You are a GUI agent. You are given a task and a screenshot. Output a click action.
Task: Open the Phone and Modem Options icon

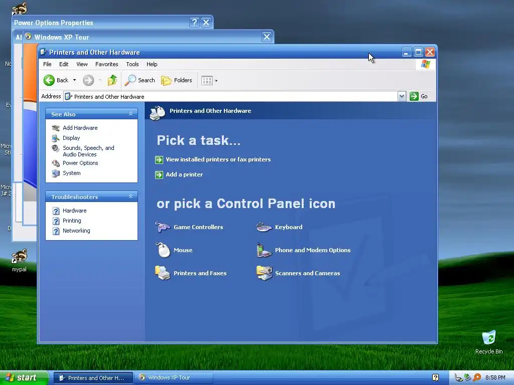[264, 250]
